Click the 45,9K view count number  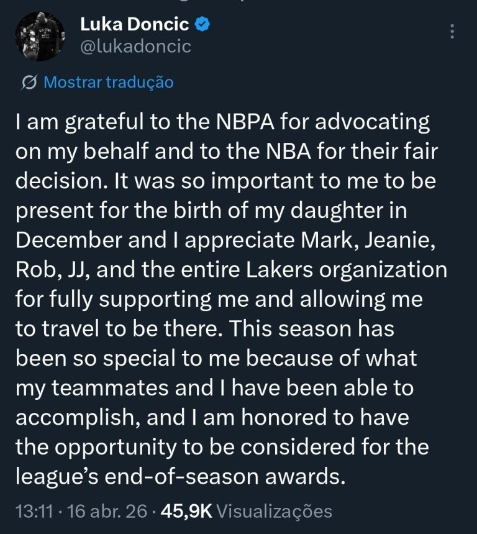(x=186, y=511)
